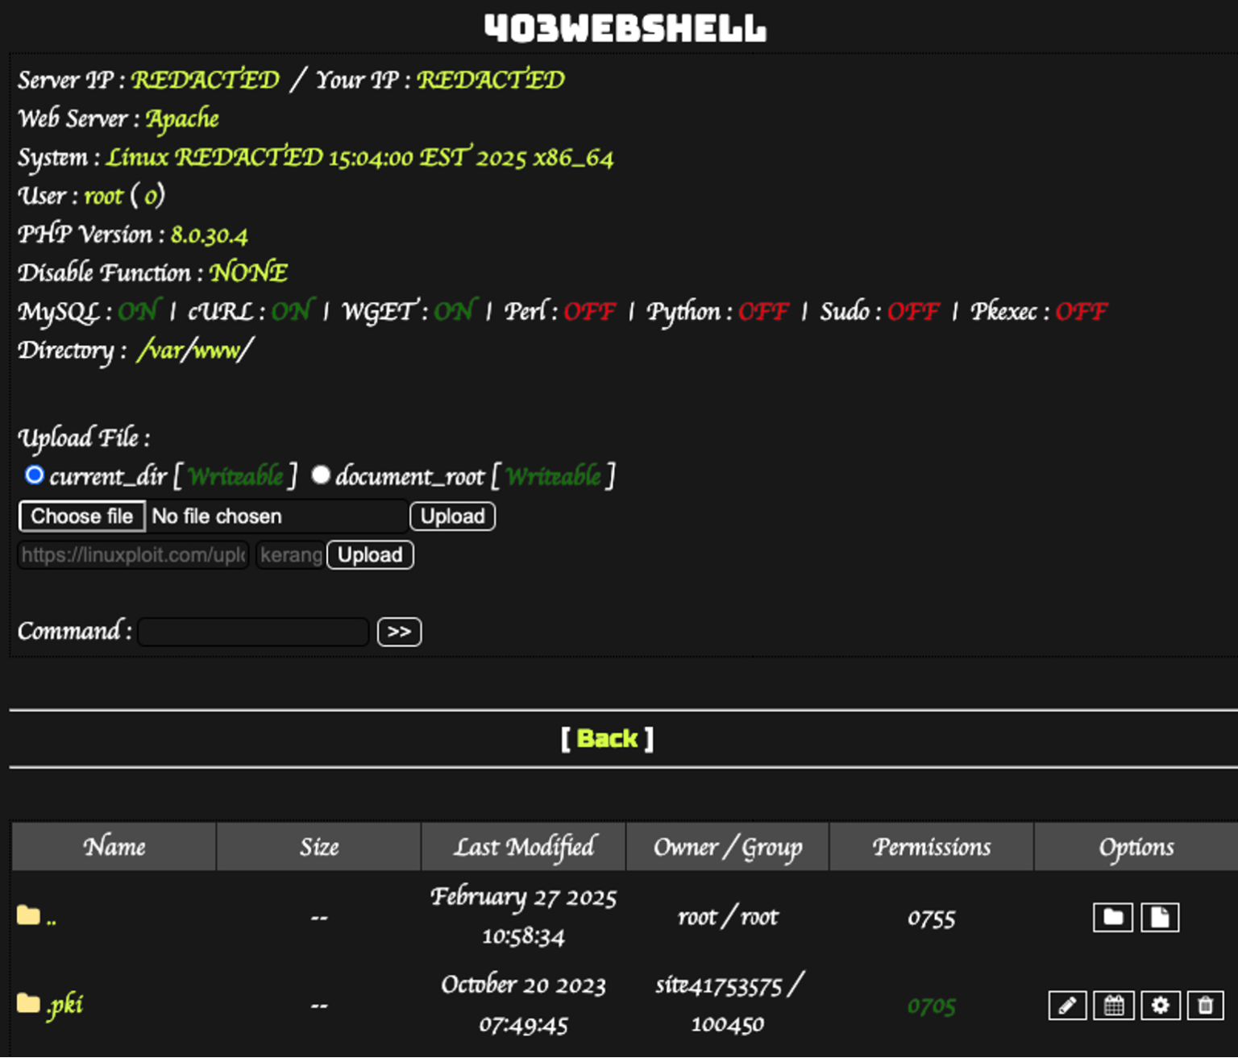Click the Choose file button
1238x1058 pixels.
tap(81, 516)
